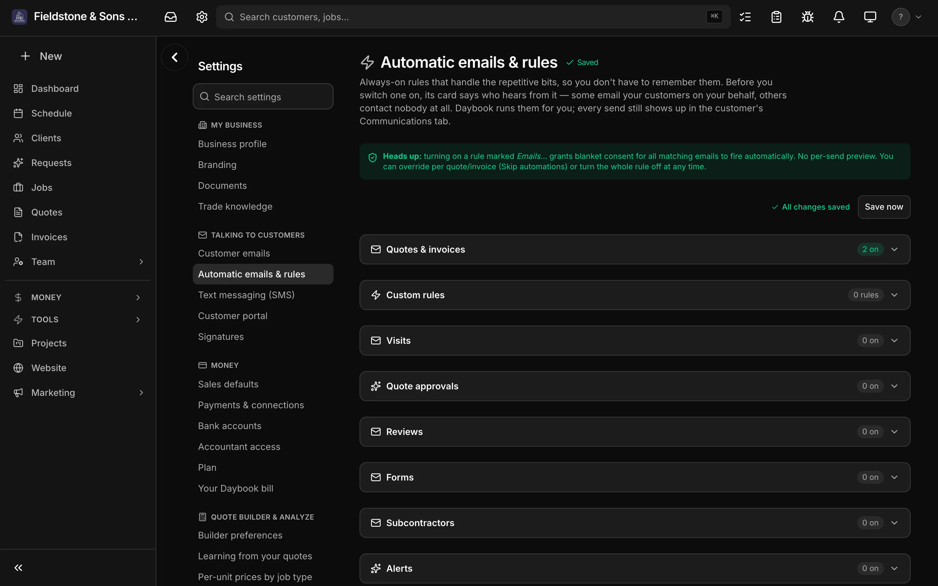Open notifications bell
Viewport: 938px width, 586px height.
[x=839, y=17]
